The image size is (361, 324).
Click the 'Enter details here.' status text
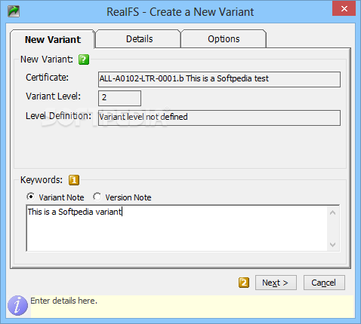(x=63, y=301)
